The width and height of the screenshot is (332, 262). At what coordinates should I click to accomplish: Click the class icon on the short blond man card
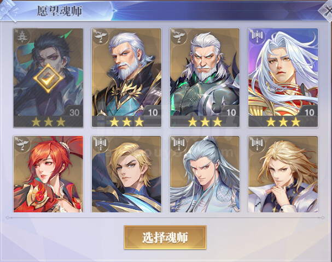(101, 144)
